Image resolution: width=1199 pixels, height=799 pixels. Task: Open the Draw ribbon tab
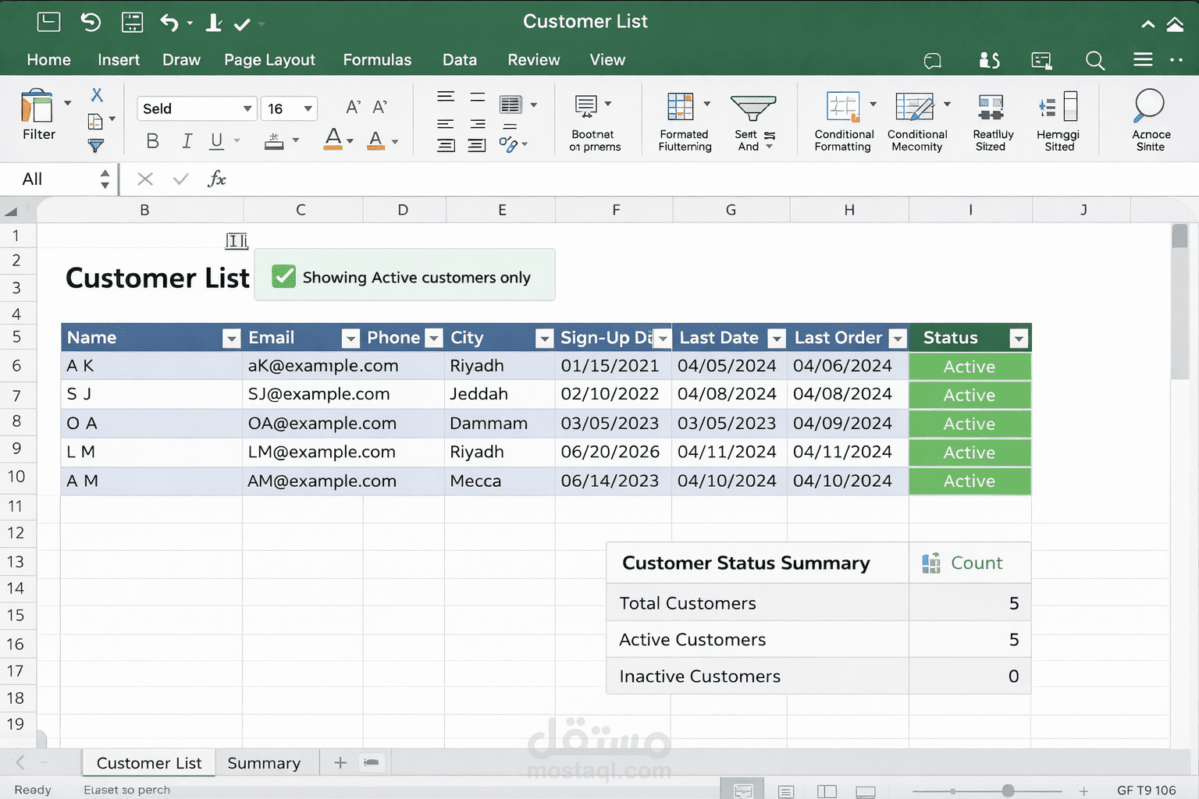tap(181, 60)
